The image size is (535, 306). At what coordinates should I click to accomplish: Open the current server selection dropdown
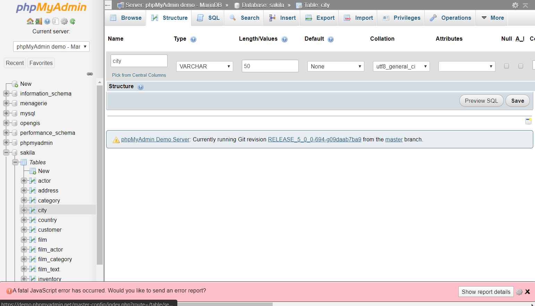point(51,46)
